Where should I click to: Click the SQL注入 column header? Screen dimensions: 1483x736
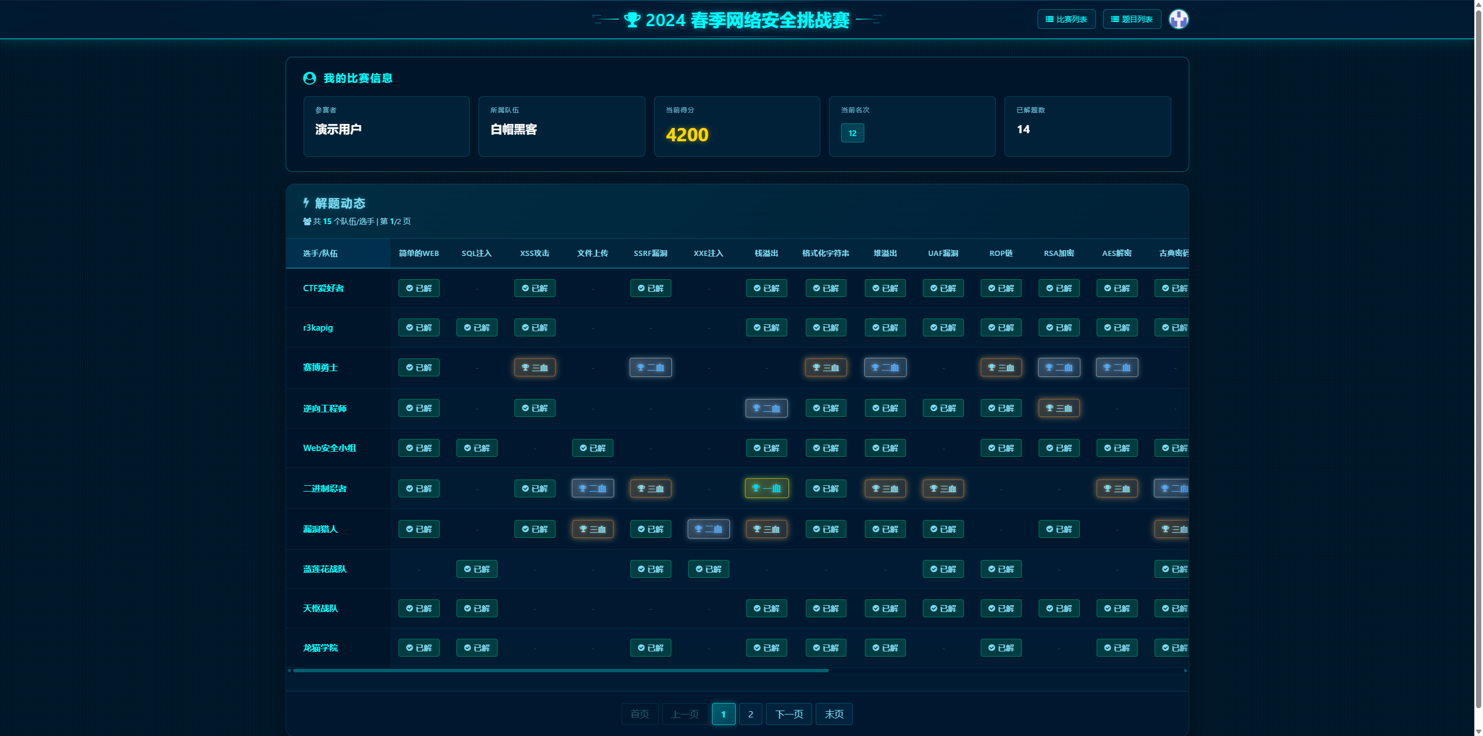coord(476,253)
